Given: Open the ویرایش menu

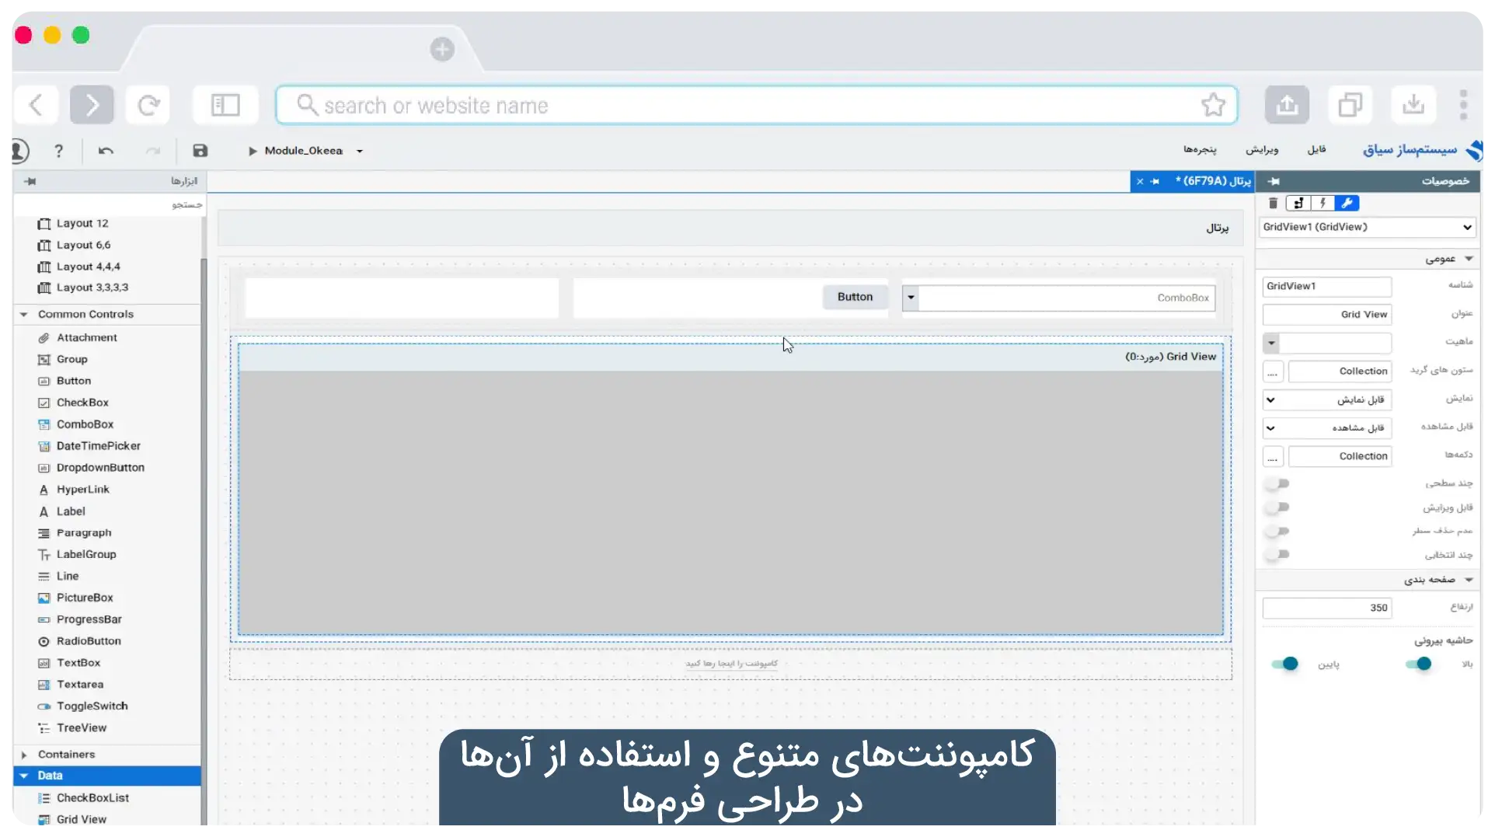Looking at the screenshot, I should tap(1262, 149).
